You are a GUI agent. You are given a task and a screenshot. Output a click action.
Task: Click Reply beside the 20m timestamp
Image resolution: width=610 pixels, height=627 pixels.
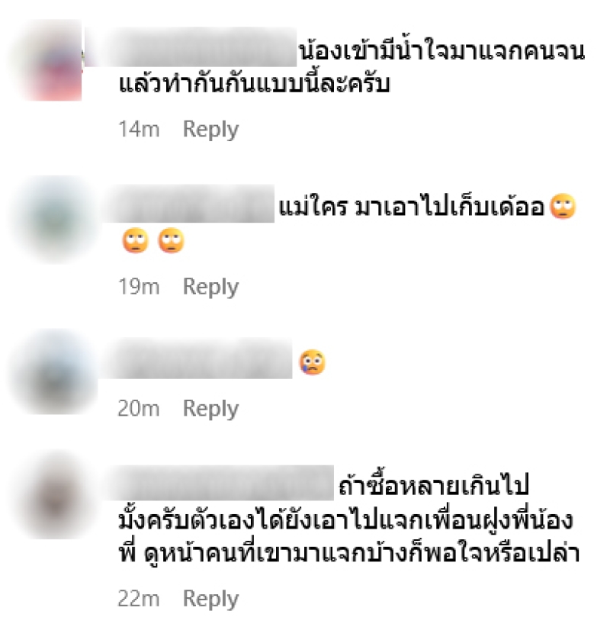[x=210, y=409]
